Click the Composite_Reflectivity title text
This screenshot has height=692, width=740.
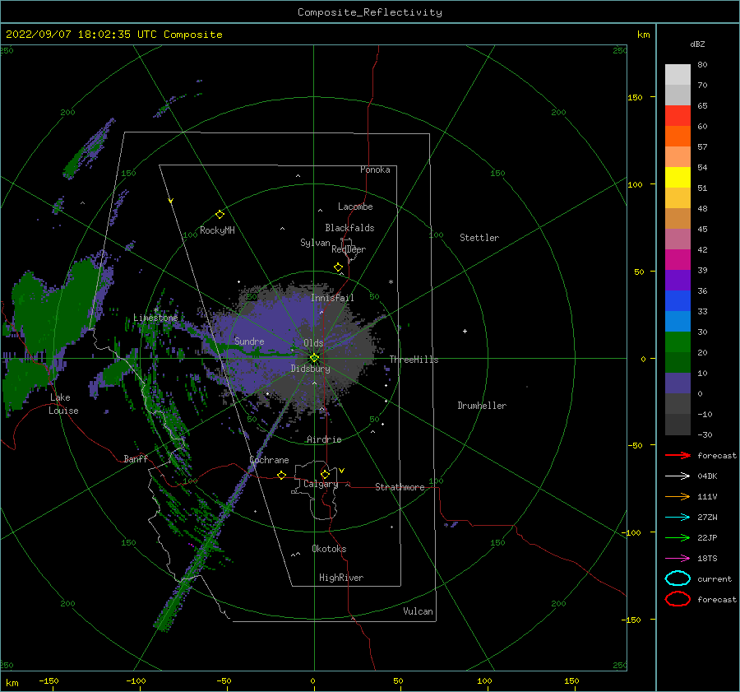click(370, 12)
